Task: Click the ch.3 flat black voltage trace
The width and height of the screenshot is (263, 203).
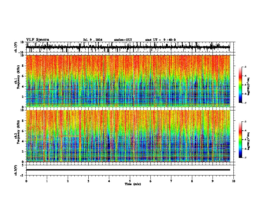Action: tap(128, 170)
